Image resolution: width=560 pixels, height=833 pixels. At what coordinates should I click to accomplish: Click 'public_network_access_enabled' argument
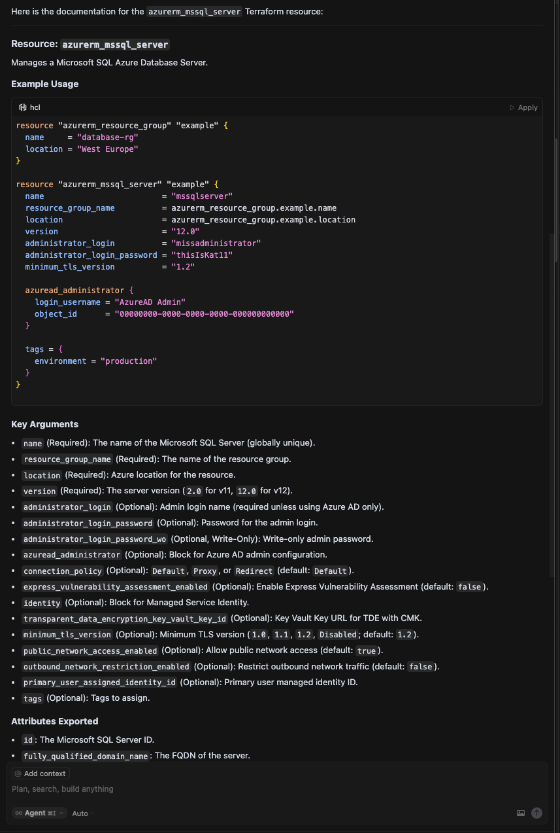click(90, 650)
